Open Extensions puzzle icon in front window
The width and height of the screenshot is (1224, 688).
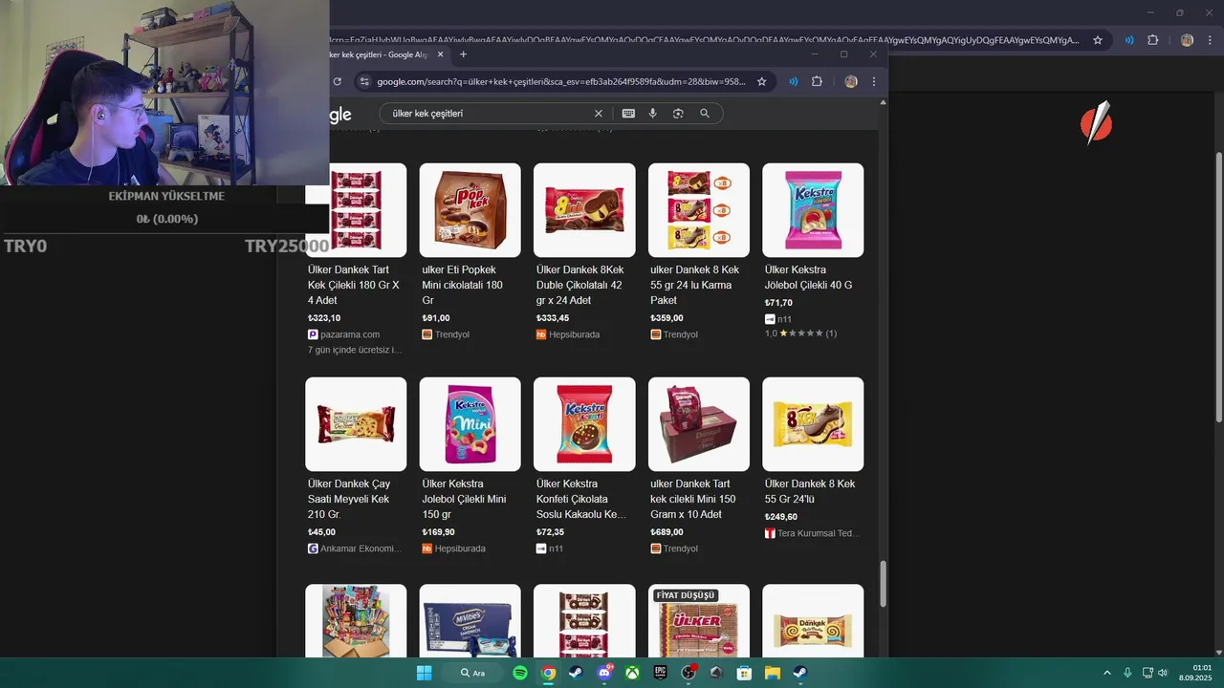817,81
